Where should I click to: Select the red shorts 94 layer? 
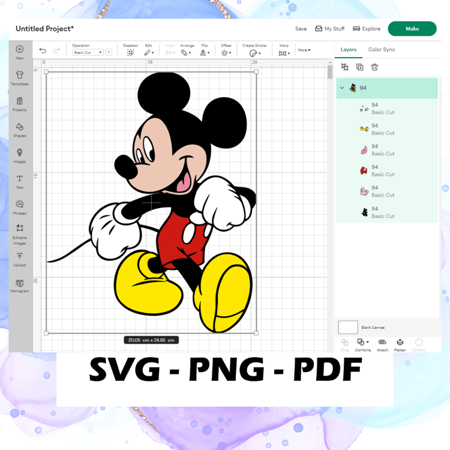coord(387,171)
